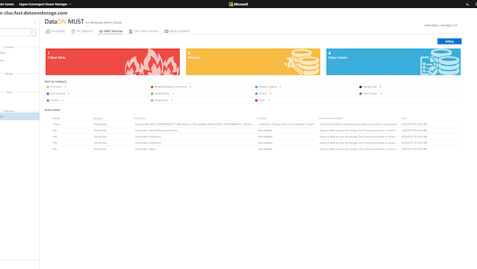
Task: Click the Physical Disk 'INTEL SSDPE2MX020T7' description
Action: click(x=194, y=124)
